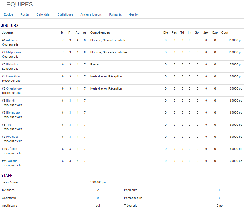View the Foulques player page

12,137
